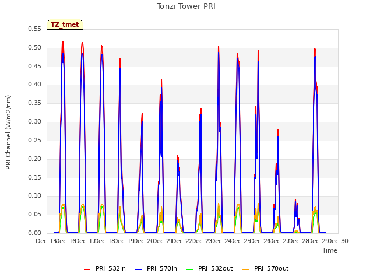Click the blue PRI_570in legend swatch
The height and width of the screenshot is (280, 373).
point(139,269)
